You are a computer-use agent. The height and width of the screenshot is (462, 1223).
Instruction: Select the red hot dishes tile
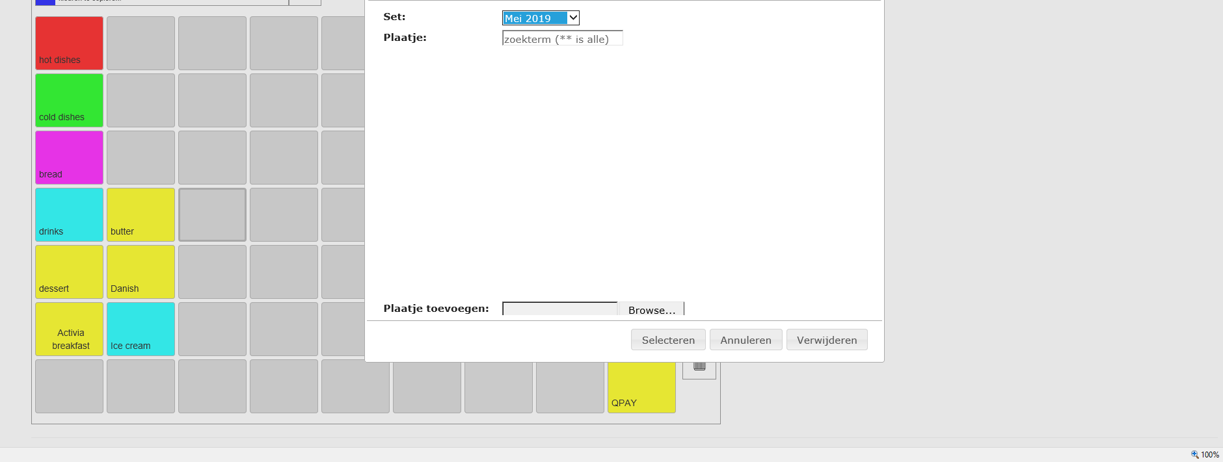click(x=69, y=43)
